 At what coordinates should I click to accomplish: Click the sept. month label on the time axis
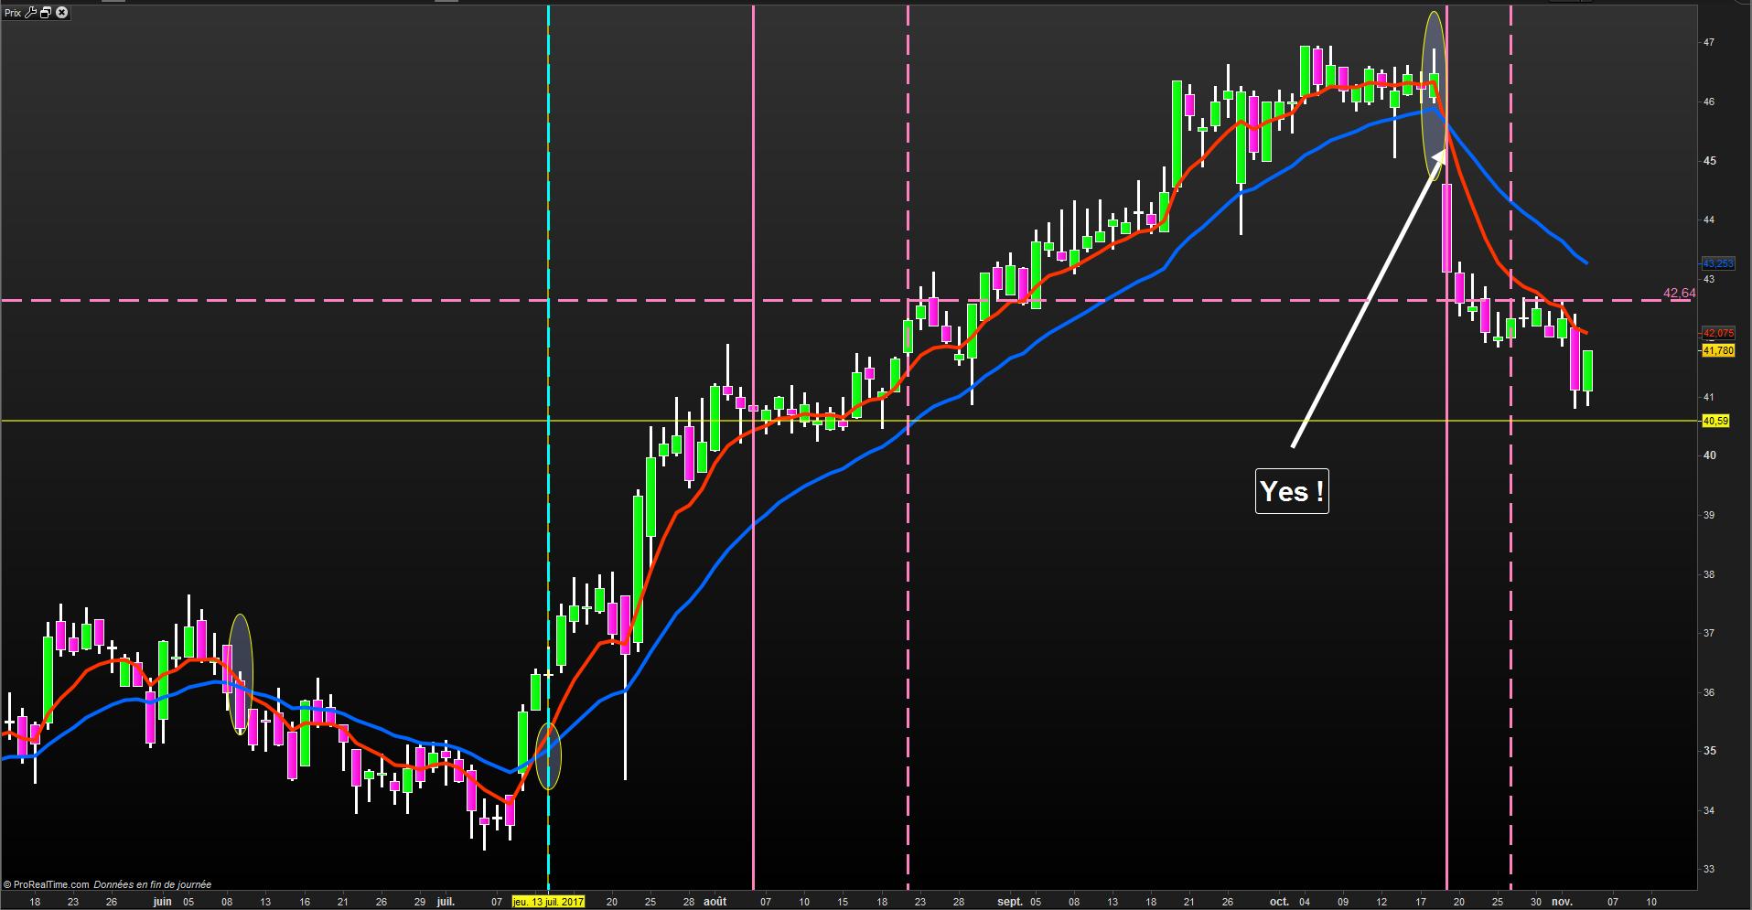(1010, 901)
